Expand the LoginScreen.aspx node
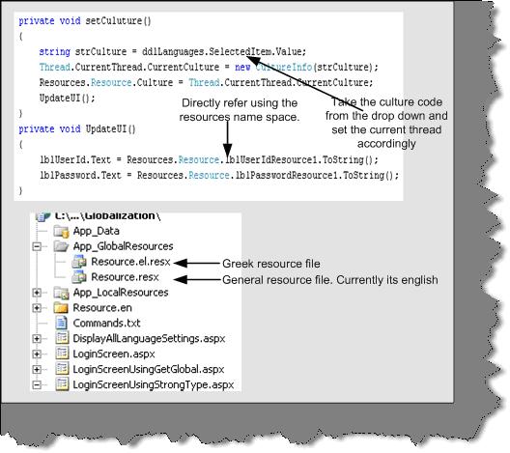 [x=37, y=354]
